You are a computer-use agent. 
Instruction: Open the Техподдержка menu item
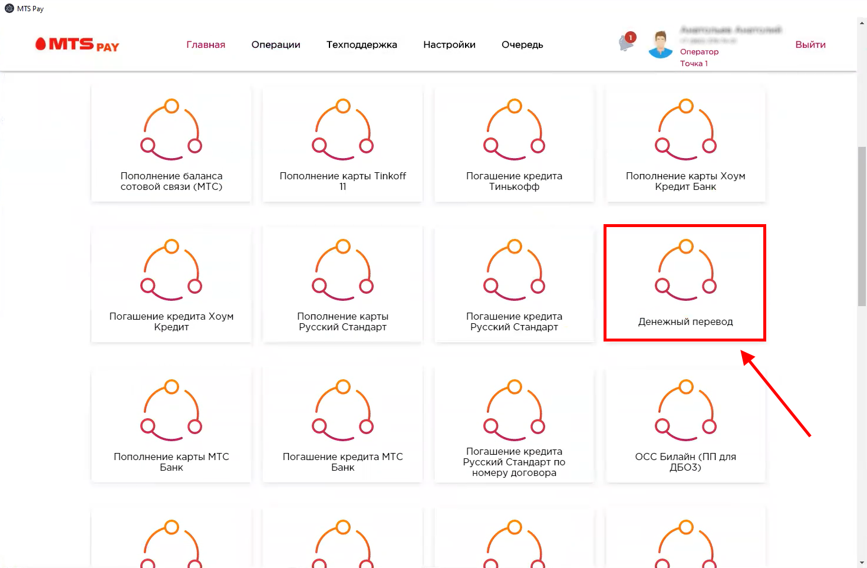[x=362, y=45]
